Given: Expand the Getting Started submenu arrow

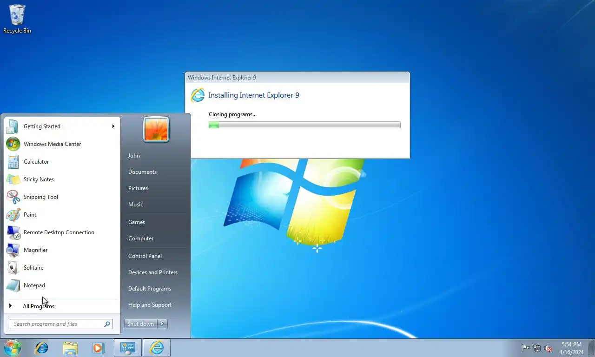Looking at the screenshot, I should click(113, 126).
